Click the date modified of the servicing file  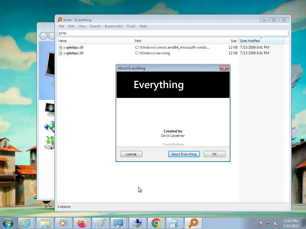click(x=255, y=53)
